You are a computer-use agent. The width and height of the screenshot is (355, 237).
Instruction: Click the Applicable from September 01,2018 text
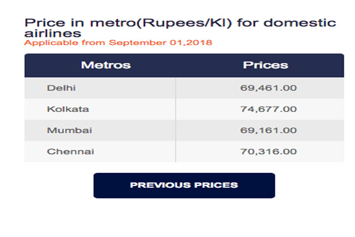pyautogui.click(x=118, y=43)
